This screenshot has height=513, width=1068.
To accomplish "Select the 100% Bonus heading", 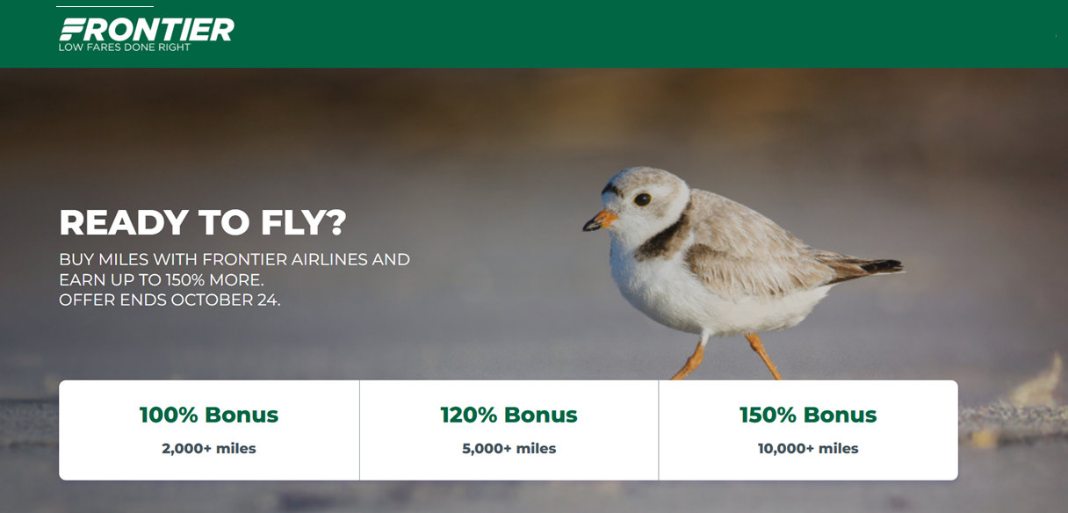I will (209, 415).
